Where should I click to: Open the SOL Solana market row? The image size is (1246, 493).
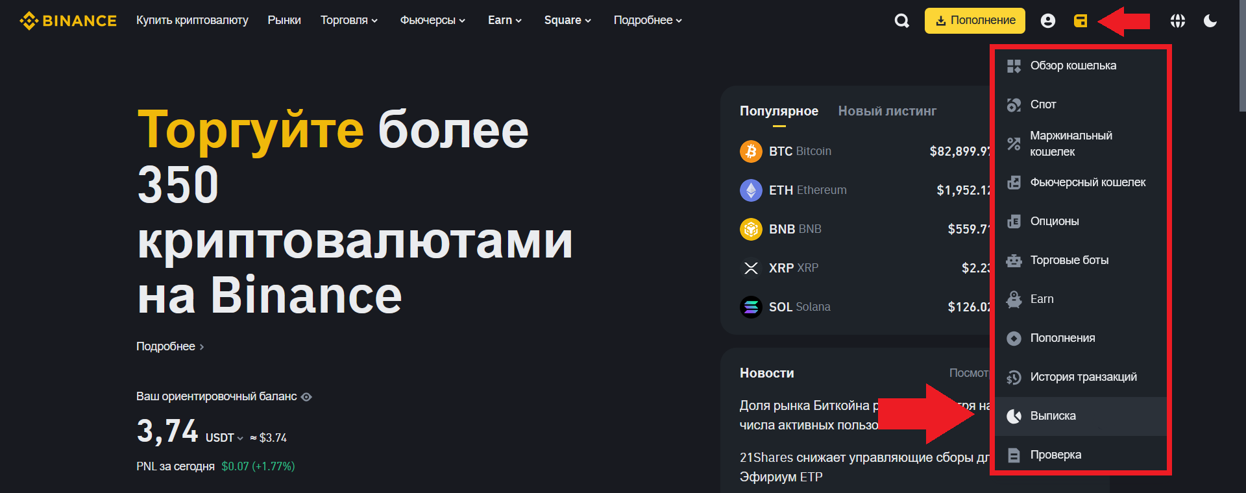click(x=864, y=307)
